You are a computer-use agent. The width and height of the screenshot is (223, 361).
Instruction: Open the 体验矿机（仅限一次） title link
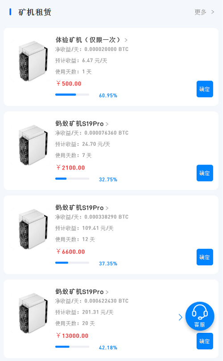point(88,40)
